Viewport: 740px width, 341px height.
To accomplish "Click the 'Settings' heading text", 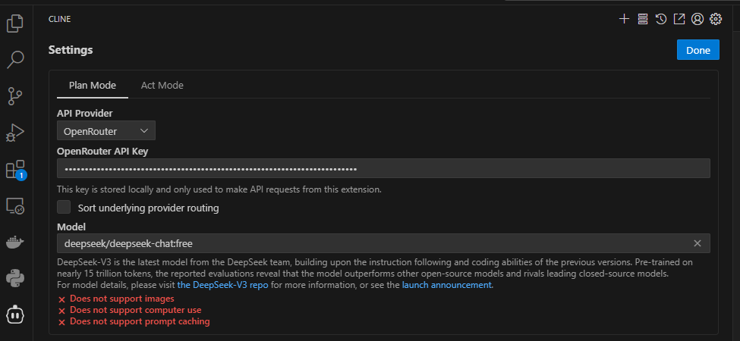I will point(71,49).
